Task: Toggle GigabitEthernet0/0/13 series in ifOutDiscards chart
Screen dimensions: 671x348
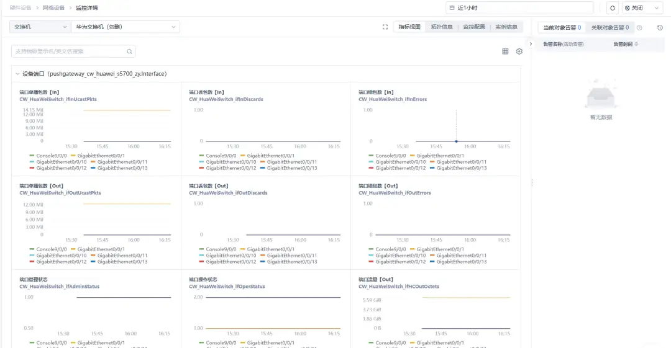Action: pyautogui.click(x=288, y=262)
